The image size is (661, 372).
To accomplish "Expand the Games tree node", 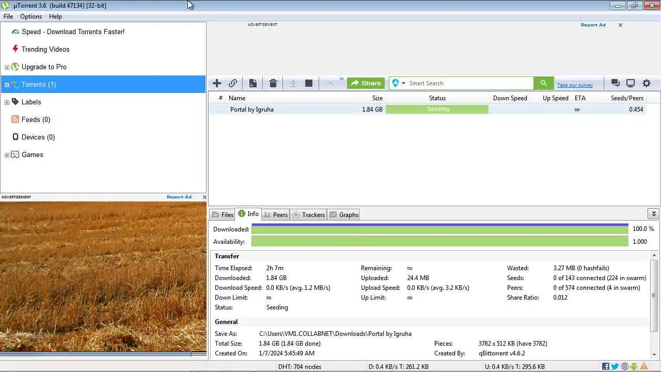I will point(7,155).
